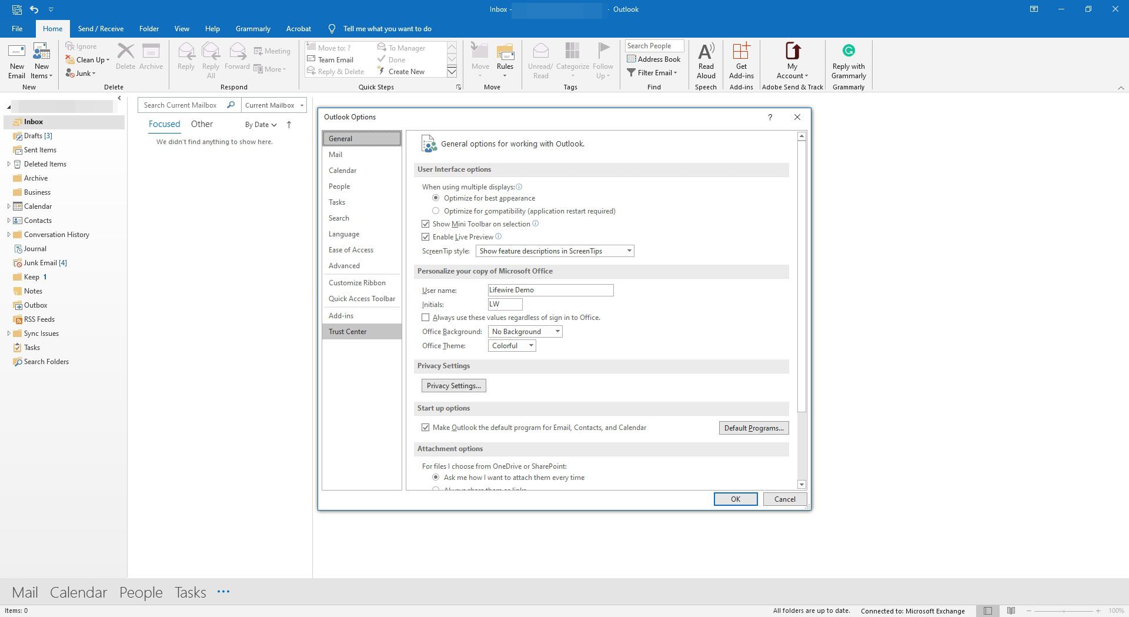Viewport: 1129px width, 617px height.
Task: Click the zoom slider in status bar
Action: coord(1063,611)
